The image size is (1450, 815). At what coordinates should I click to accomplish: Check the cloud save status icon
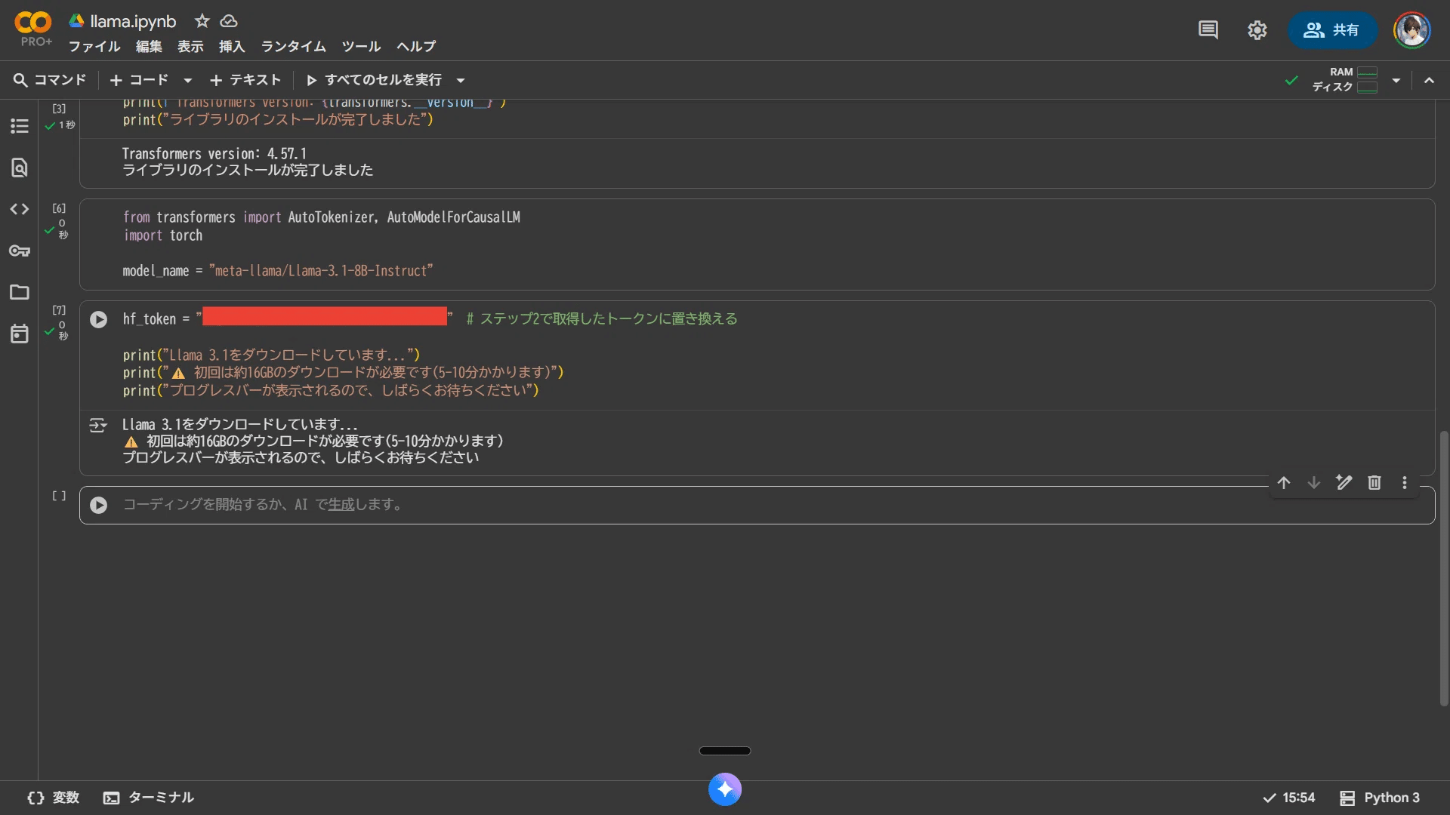228,21
